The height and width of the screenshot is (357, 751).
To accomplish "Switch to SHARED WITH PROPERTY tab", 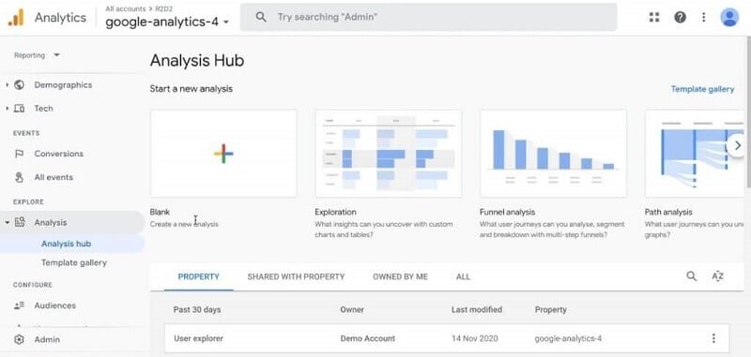I will [x=296, y=276].
